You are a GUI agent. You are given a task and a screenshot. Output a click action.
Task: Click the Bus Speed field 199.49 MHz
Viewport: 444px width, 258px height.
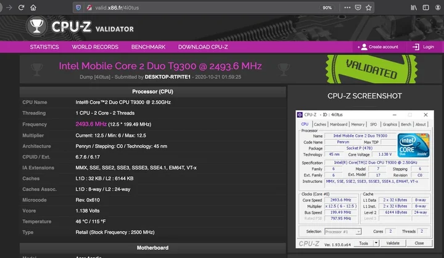pos(340,212)
